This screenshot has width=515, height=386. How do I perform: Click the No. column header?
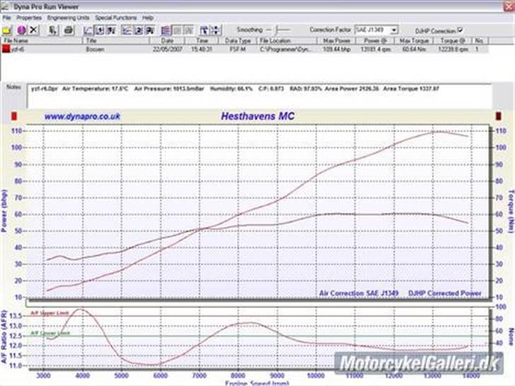480,41
